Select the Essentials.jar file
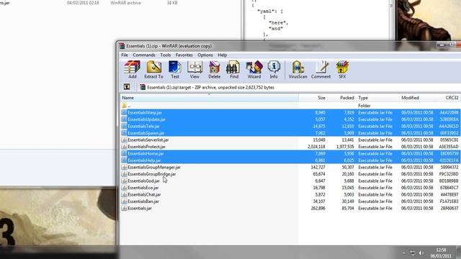The height and width of the screenshot is (259, 461). 290,208
